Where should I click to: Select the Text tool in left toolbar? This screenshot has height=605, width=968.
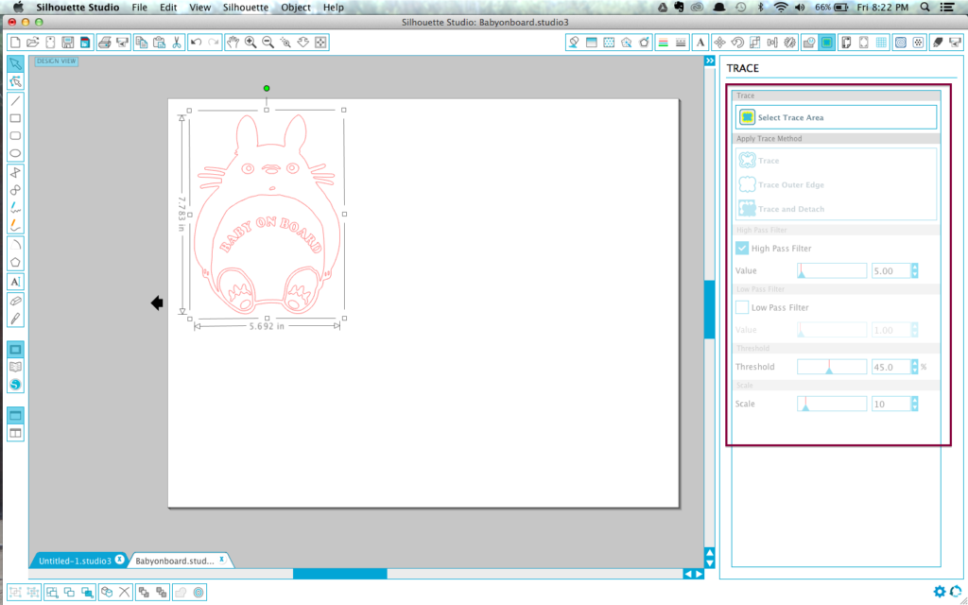(15, 282)
